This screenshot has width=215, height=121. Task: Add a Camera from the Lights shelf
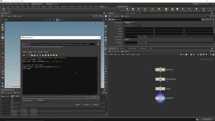[122, 10]
